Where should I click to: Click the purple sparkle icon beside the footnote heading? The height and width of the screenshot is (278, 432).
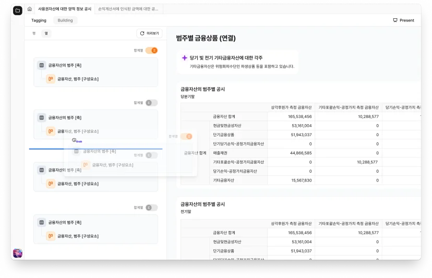185,58
